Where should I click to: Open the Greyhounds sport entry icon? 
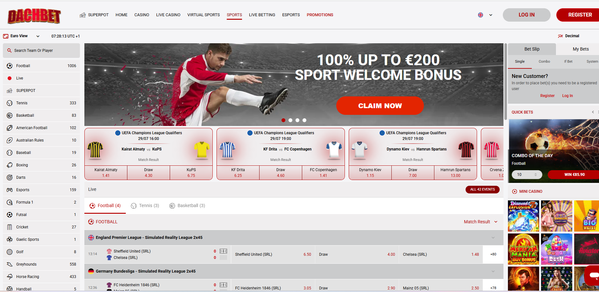pos(10,264)
